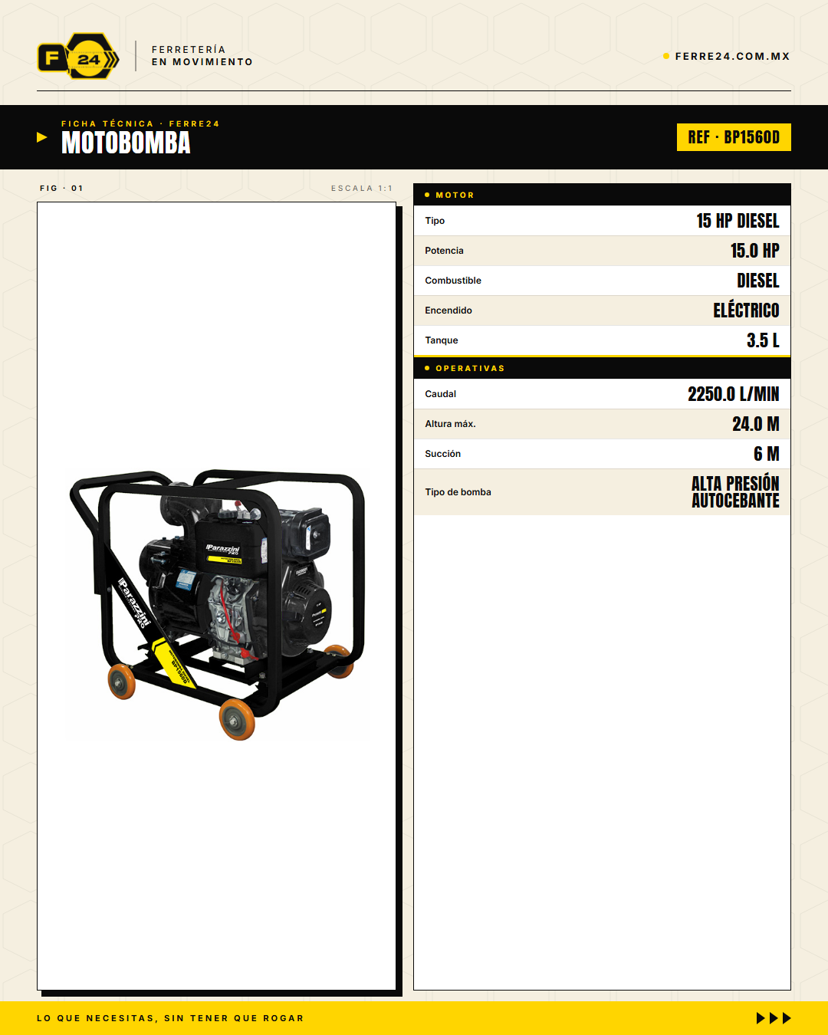The image size is (828, 1035).
Task: Click the yellow dot before FERRE24.COM.MX
Action: (666, 56)
